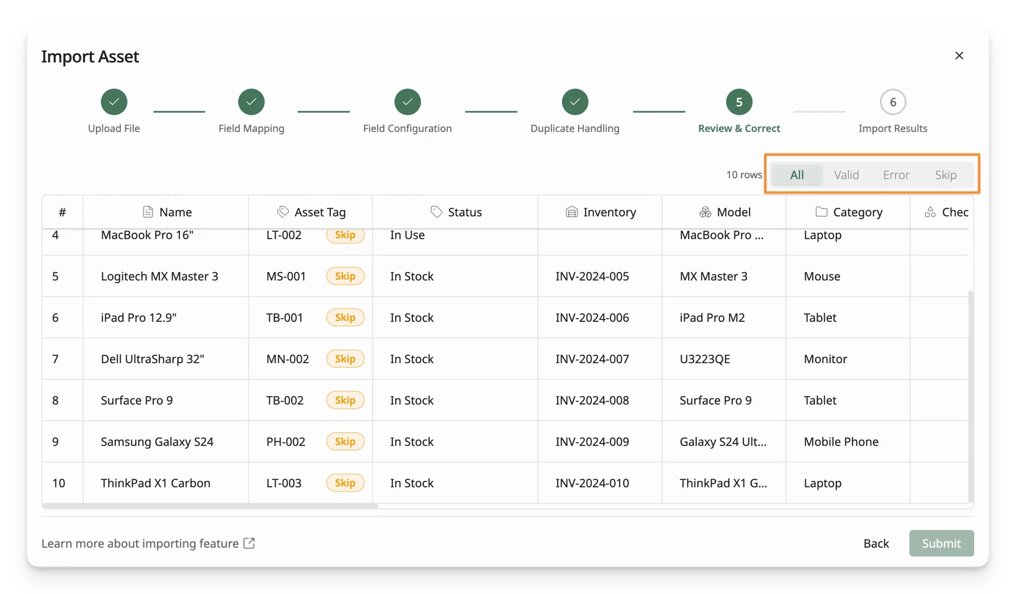The image size is (1016, 594).
Task: Click the document icon in Name header
Action: (x=148, y=212)
